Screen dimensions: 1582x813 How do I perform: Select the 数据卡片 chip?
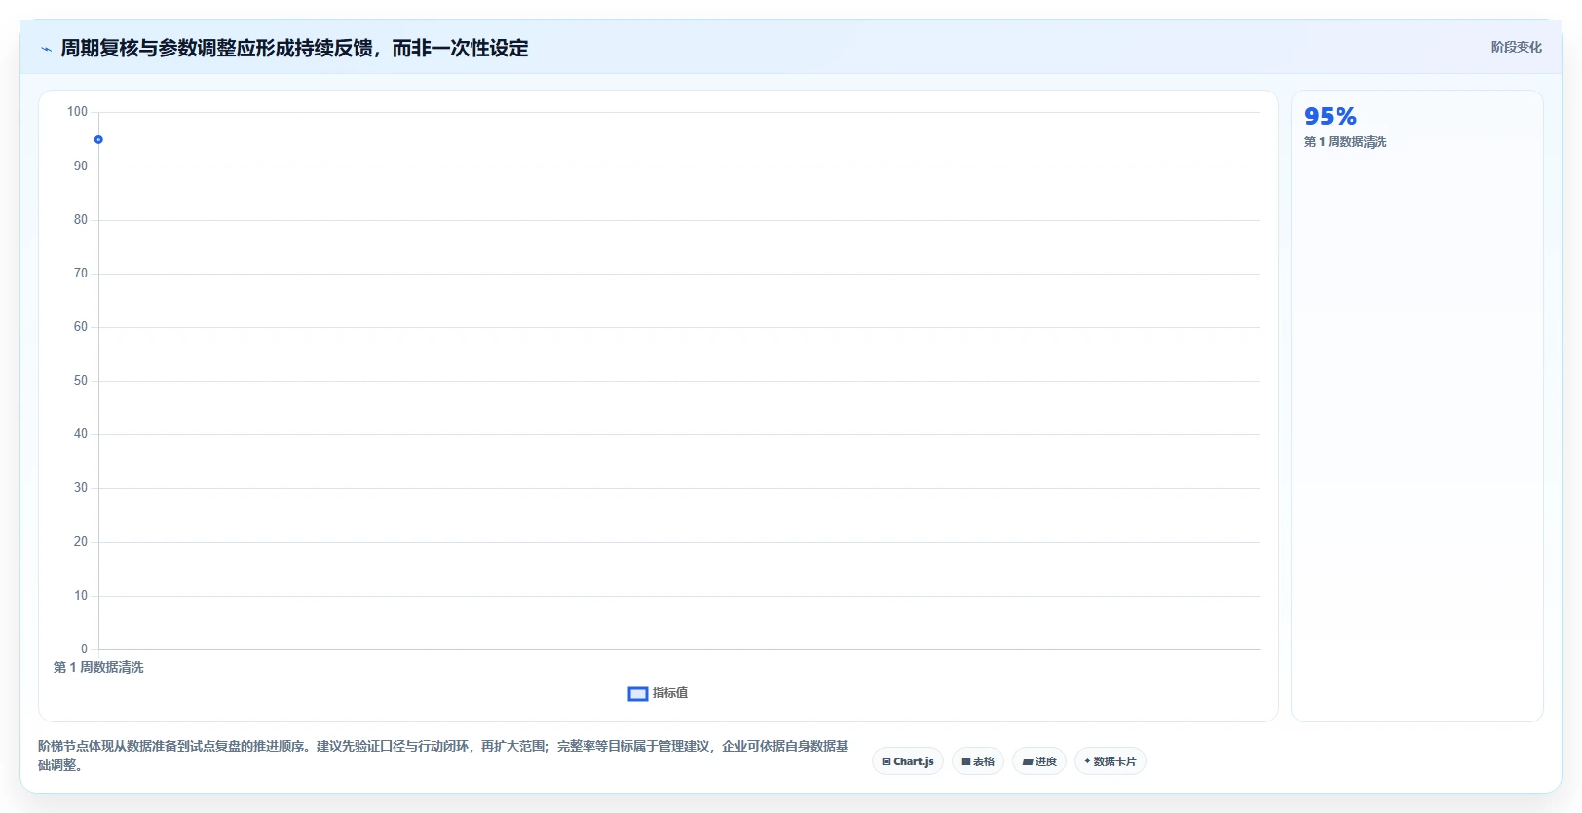[1111, 761]
